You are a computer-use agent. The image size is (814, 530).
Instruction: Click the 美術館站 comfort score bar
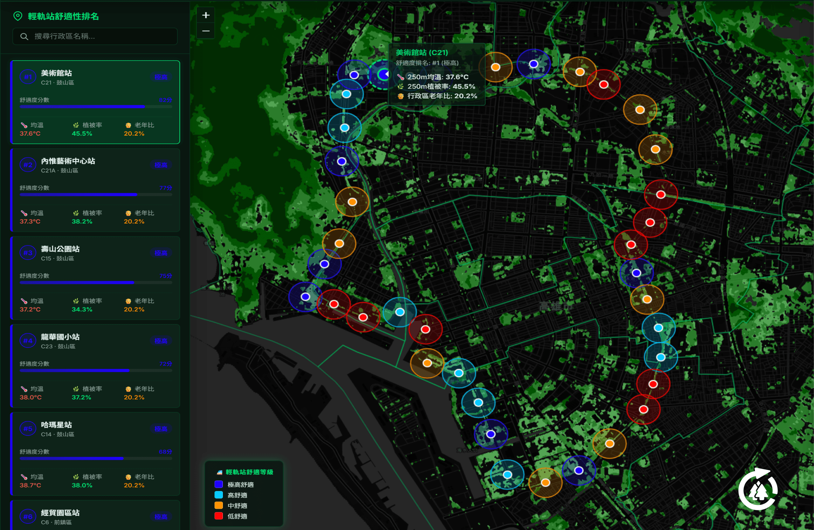96,107
